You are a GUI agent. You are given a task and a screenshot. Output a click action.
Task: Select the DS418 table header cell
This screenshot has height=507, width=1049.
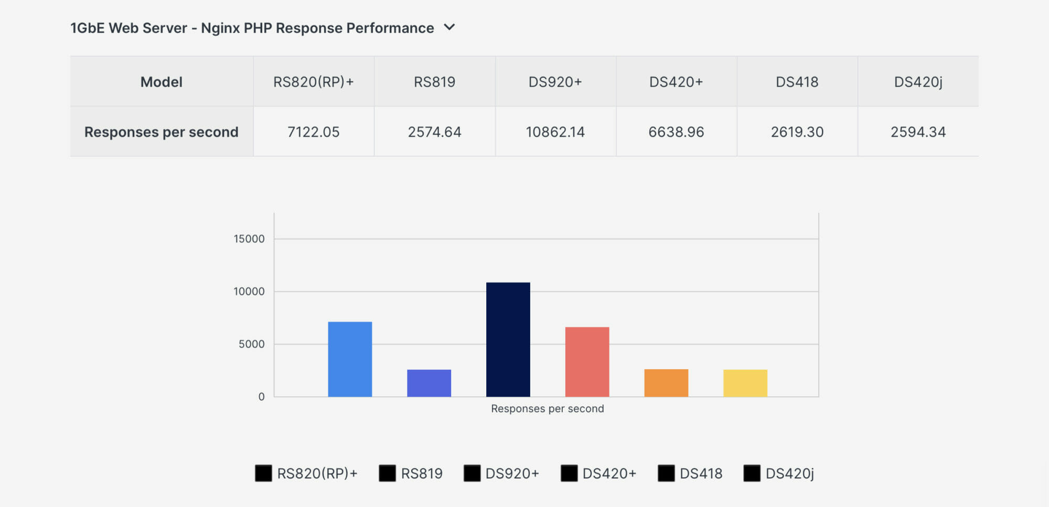797,82
